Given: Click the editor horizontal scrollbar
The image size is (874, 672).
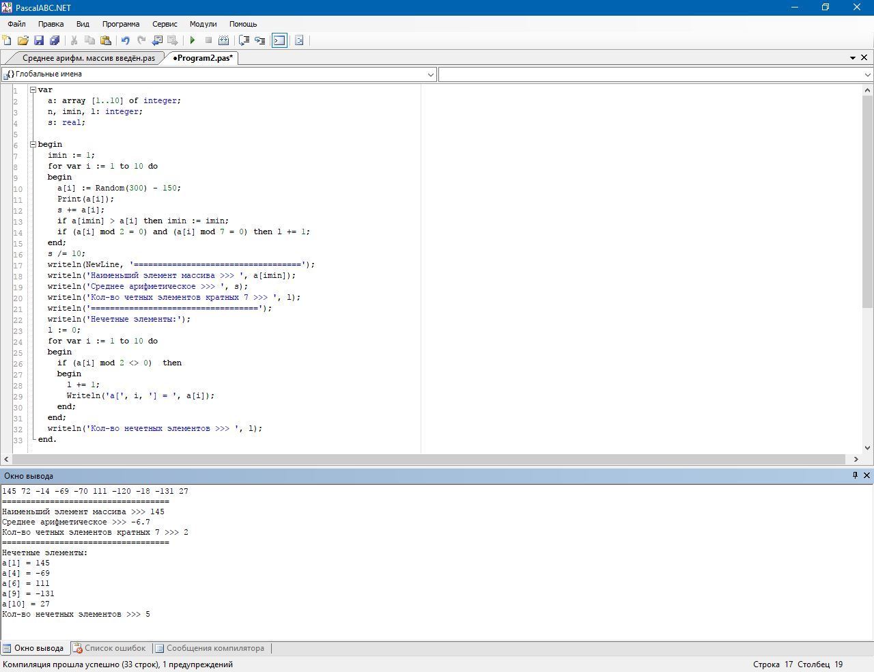Looking at the screenshot, I should coord(430,459).
